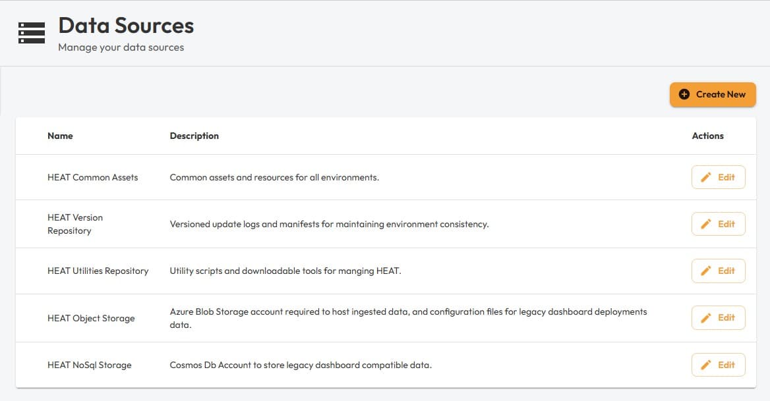Click the Actions column header
The width and height of the screenshot is (770, 401).
(x=707, y=136)
